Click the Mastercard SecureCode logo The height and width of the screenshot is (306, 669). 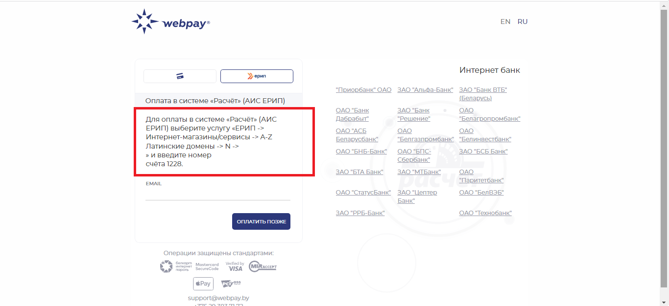[207, 266]
